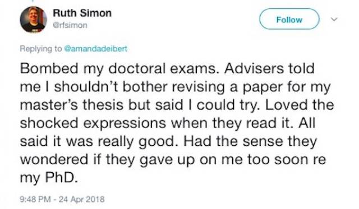Click the words 'shocked expressions'
This screenshot has width=359, height=209.
(93, 123)
